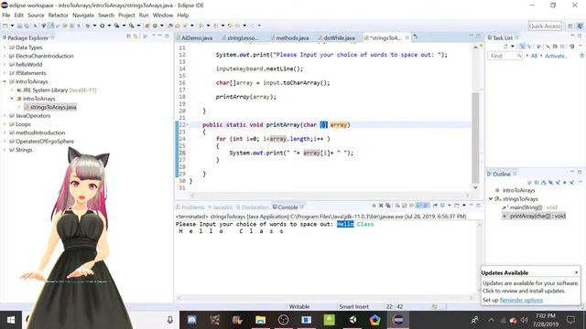The image size is (586, 329).
Task: Click the Windows Start button
Action: [11, 320]
